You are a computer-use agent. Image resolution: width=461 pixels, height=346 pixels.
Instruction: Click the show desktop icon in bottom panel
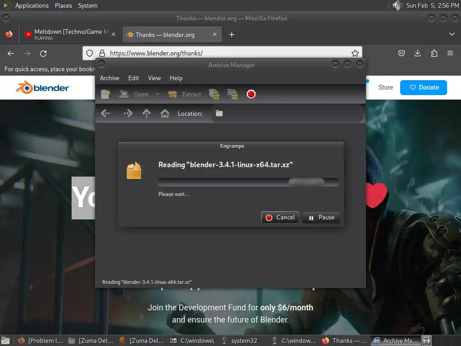tap(5, 341)
